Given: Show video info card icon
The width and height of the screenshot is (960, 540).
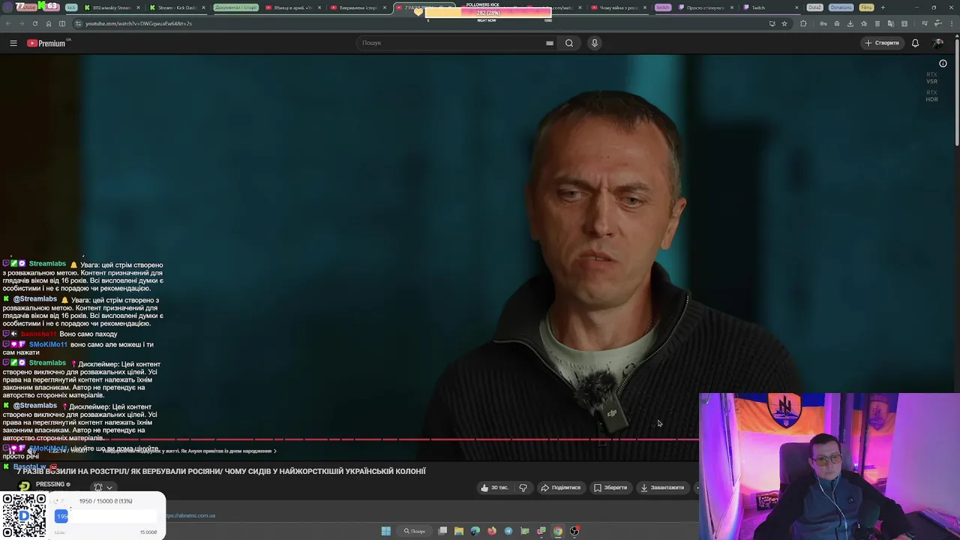Looking at the screenshot, I should (943, 64).
